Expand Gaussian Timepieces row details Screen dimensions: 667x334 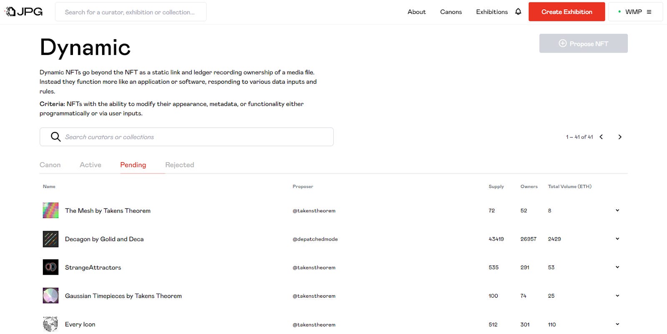(617, 296)
